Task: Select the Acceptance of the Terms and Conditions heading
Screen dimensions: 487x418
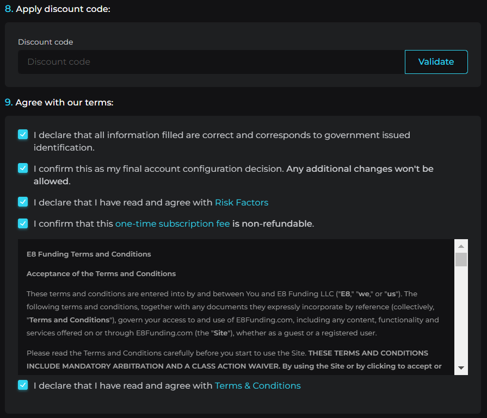Action: (101, 273)
